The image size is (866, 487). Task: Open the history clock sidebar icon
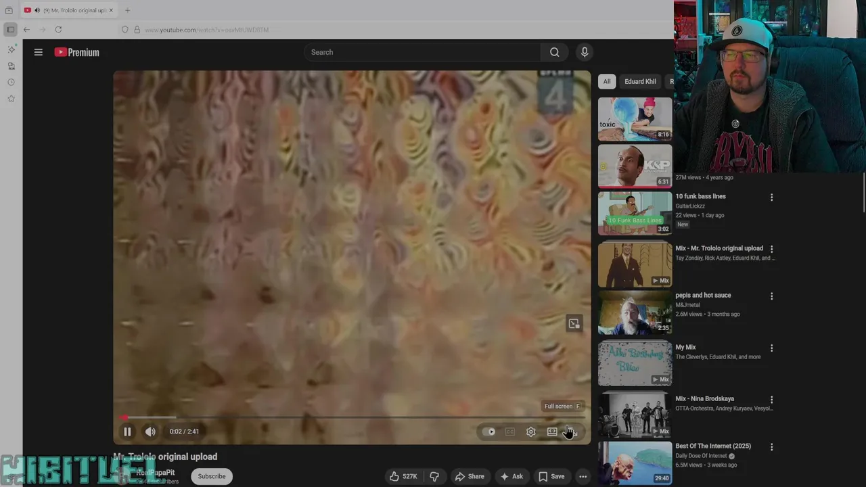tap(11, 82)
